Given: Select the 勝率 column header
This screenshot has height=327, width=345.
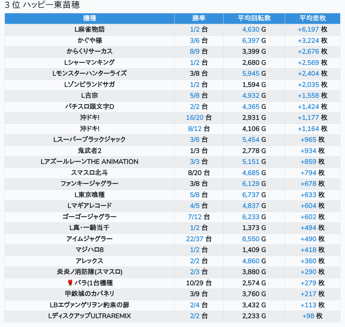Looking at the screenshot, I should tap(199, 18).
